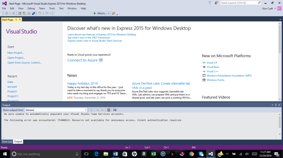
Task: Expand the 'Show output from' dropdown
Action: [x=85, y=110]
